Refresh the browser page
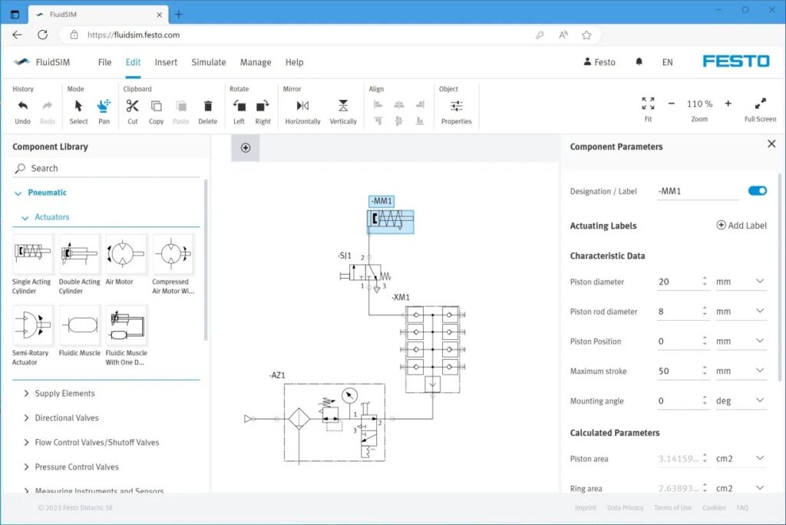The height and width of the screenshot is (525, 786). [x=43, y=35]
